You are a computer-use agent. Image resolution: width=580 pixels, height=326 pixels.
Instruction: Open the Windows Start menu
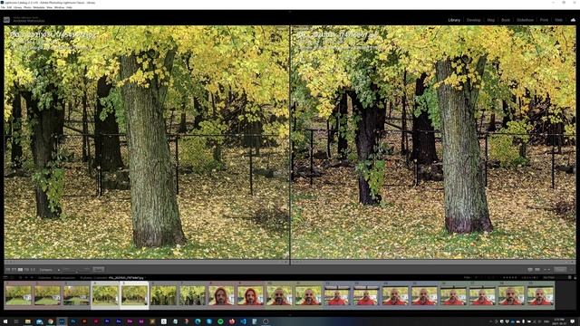(x=5, y=321)
